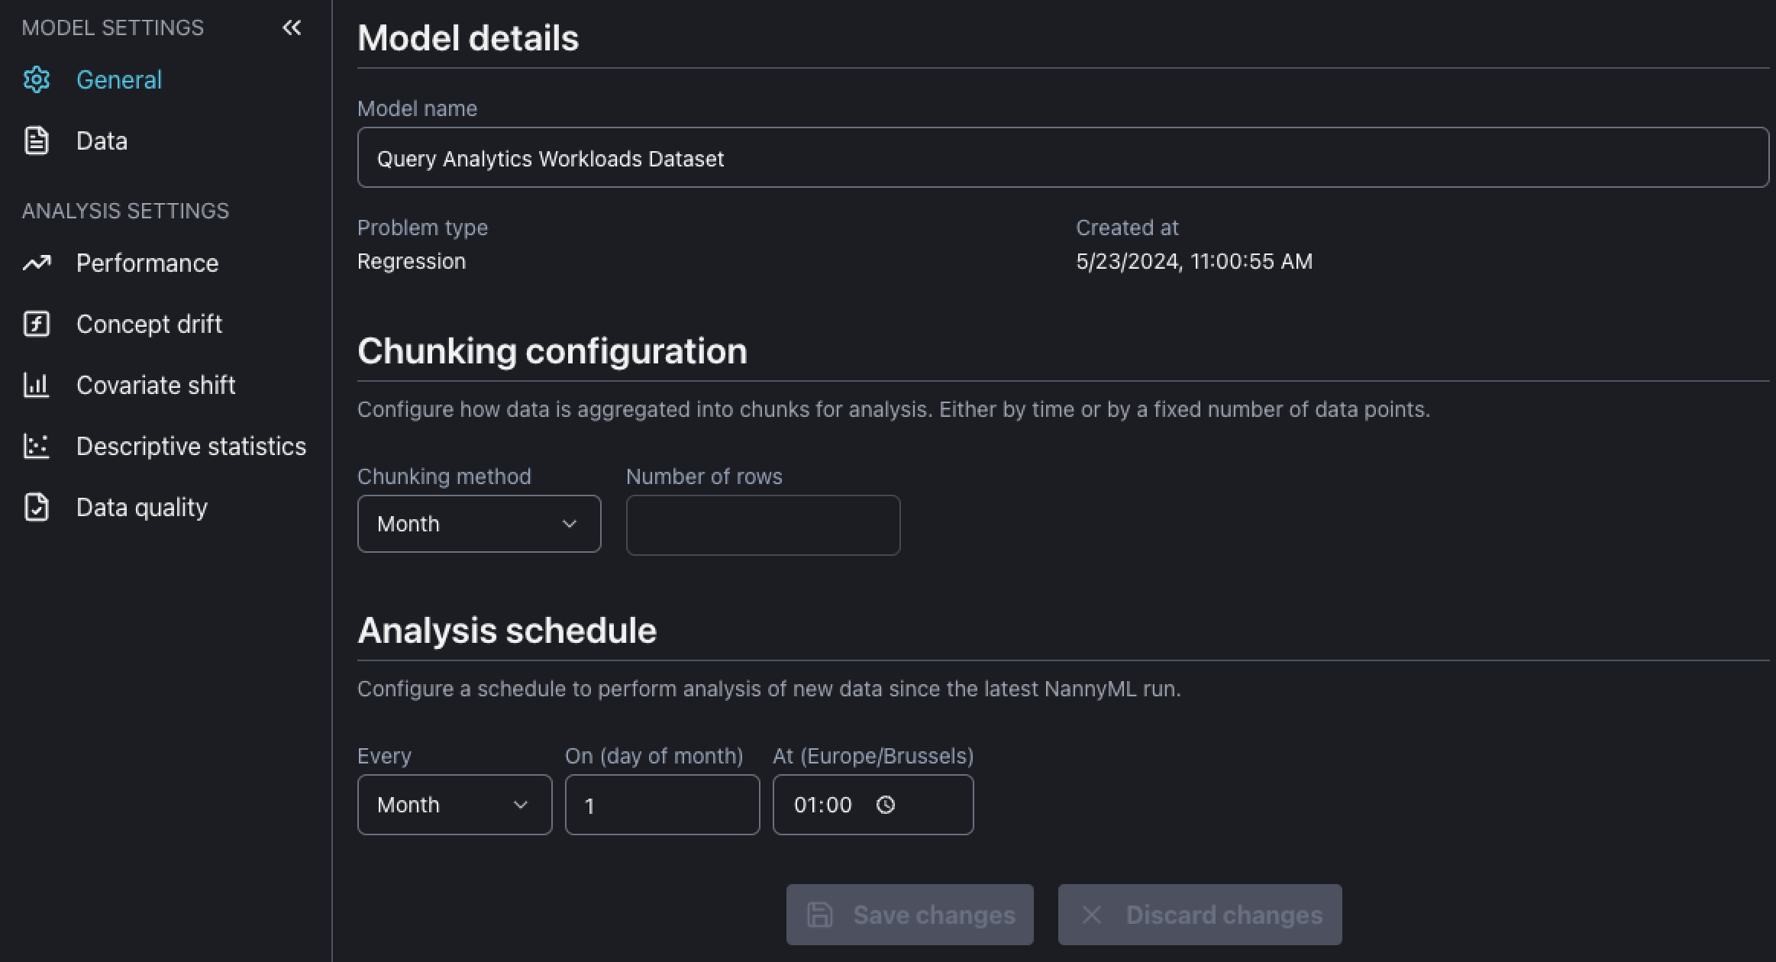This screenshot has width=1776, height=962.
Task: Click the Descriptive statistics scatter icon
Action: point(36,447)
